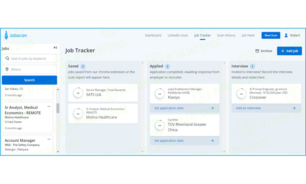
Task: Click Set application date under Klaviyo
Action: tap(169, 108)
